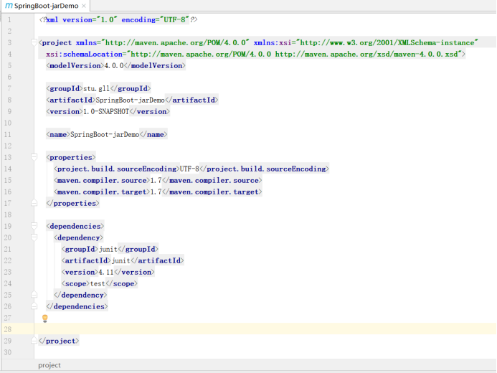This screenshot has width=497, height=373.
Task: Click the closing </project> tag
Action: pyautogui.click(x=59, y=341)
